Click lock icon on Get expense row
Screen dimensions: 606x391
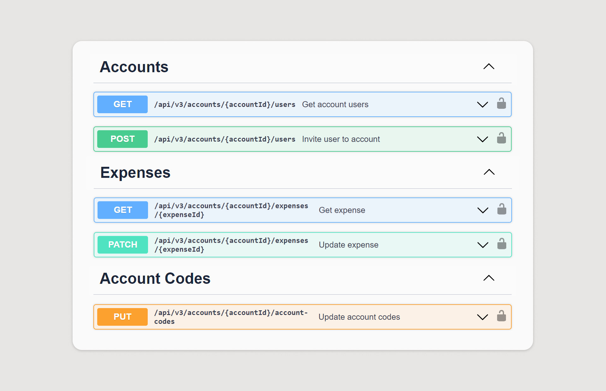(x=502, y=209)
